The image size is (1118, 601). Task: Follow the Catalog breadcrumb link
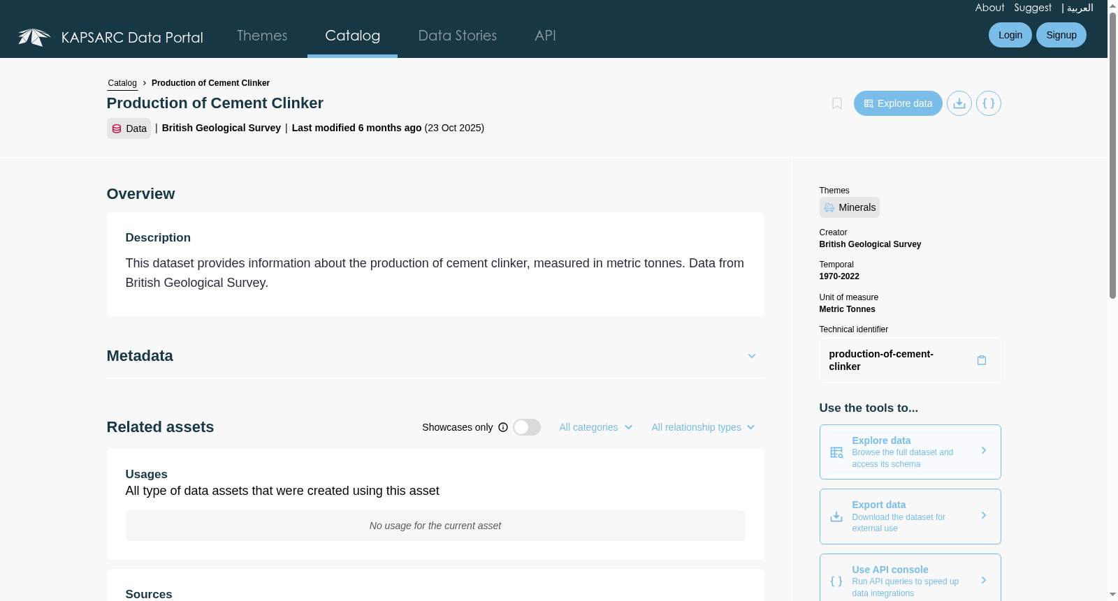122,83
